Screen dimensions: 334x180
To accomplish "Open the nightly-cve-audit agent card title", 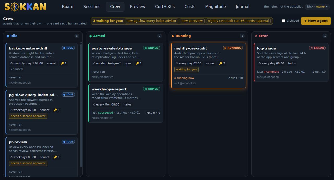I will (190, 48).
